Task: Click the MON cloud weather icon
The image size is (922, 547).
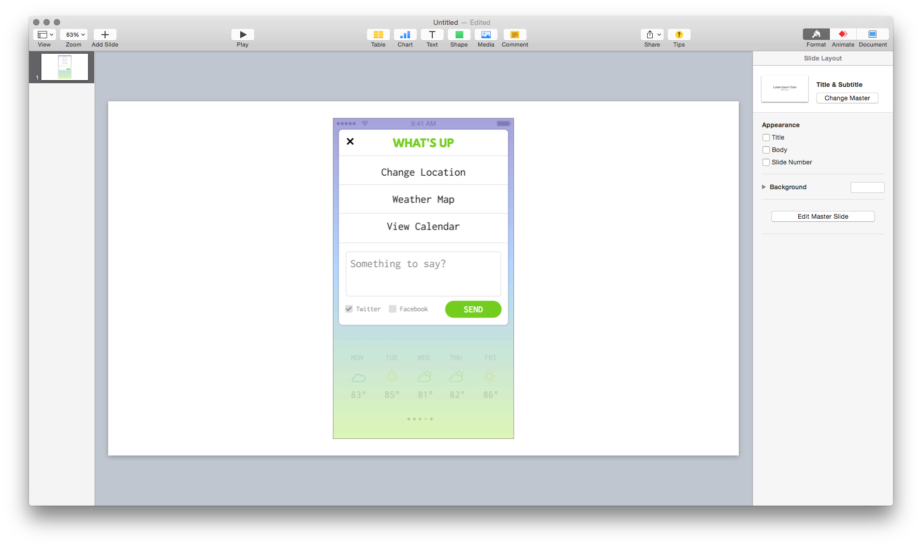Action: click(x=358, y=378)
